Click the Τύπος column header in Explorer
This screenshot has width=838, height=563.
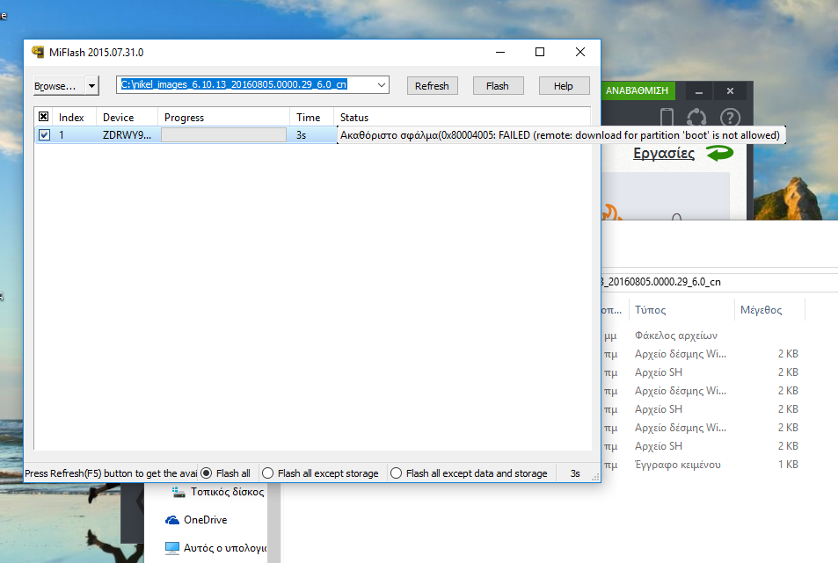682,310
